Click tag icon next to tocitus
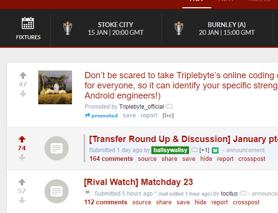This screenshot has height=213, width=278. point(243,193)
